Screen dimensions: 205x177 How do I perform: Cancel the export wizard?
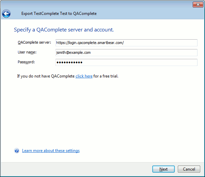pyautogui.click(x=189, y=169)
